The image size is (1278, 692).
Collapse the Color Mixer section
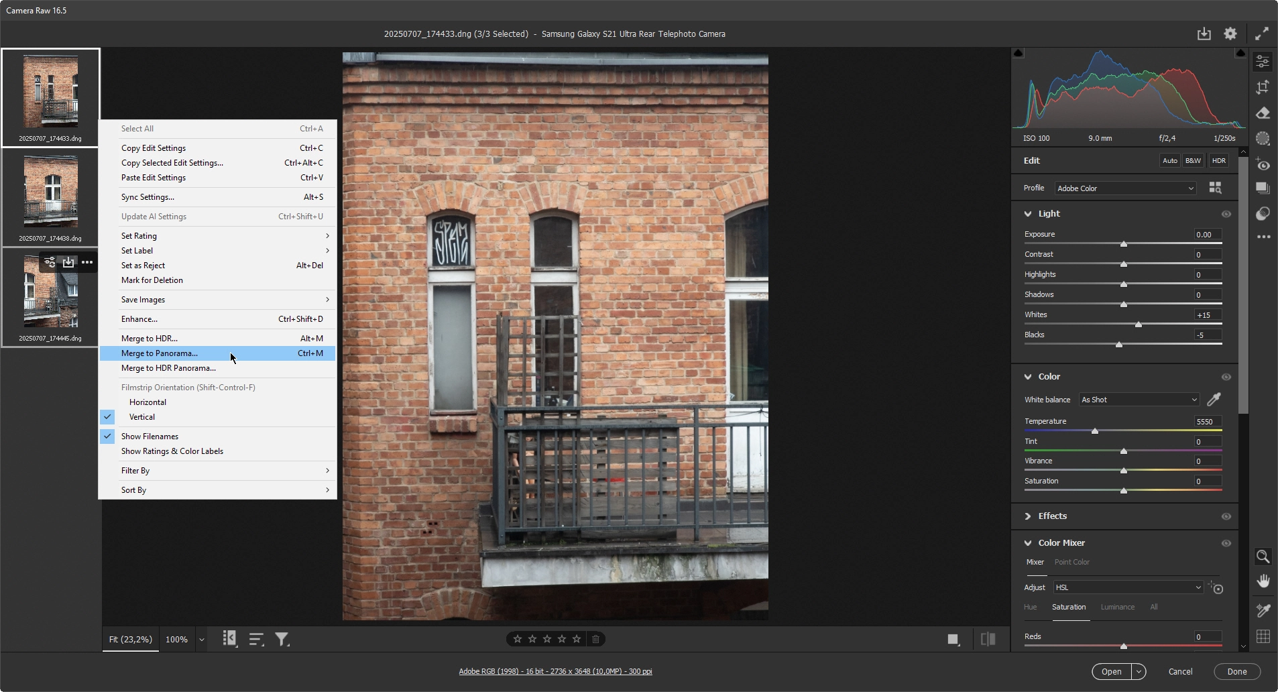click(x=1028, y=543)
